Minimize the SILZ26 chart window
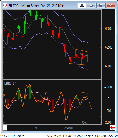 click(91, 5)
